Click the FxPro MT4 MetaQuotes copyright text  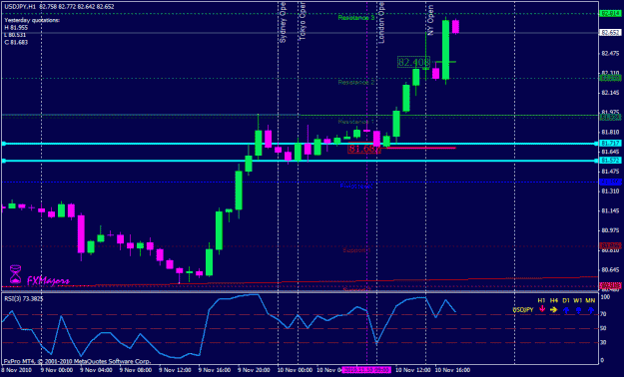(x=77, y=361)
